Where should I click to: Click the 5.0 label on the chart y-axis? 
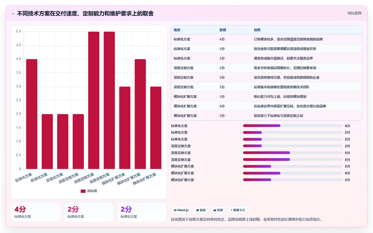[x=19, y=31]
